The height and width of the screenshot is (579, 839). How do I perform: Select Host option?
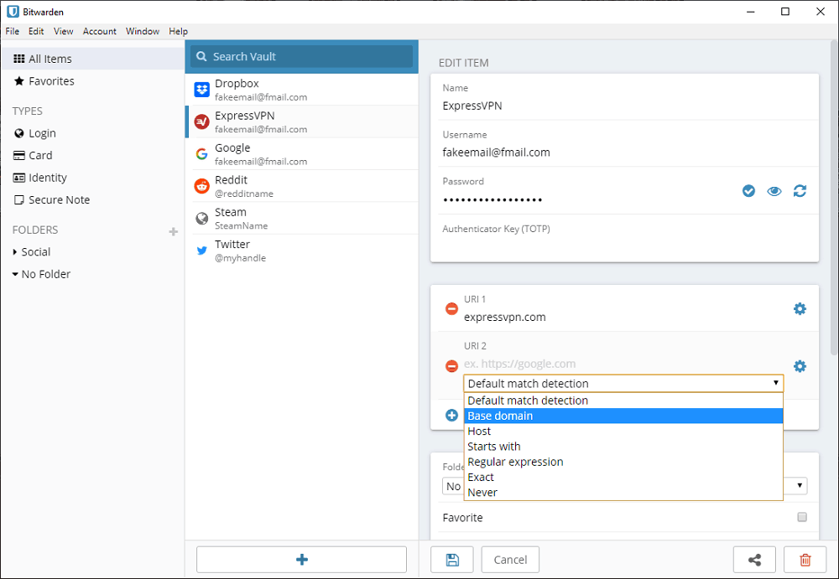(623, 431)
